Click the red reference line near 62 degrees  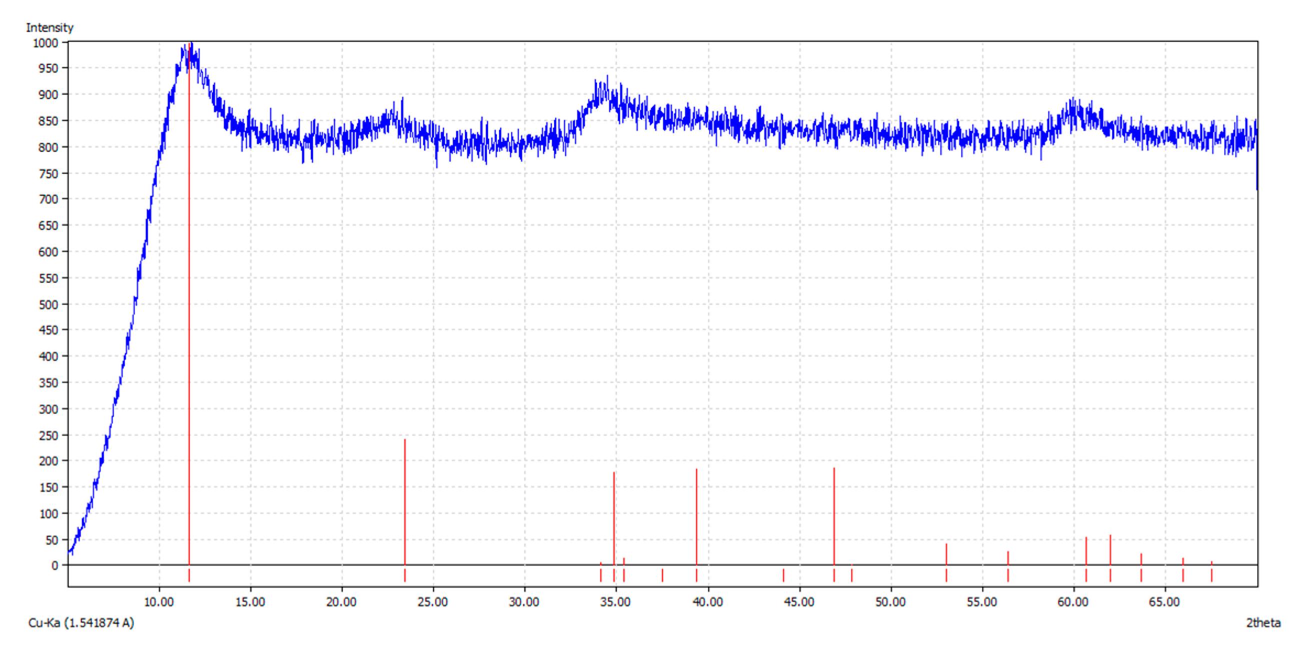pyautogui.click(x=1109, y=550)
